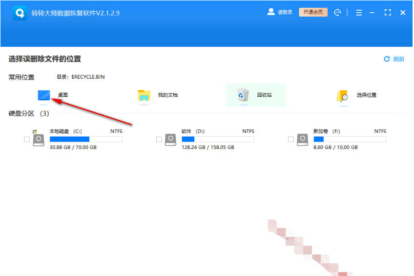Click the C: drive usage bar
The width and height of the screenshot is (414, 276).
[86, 139]
